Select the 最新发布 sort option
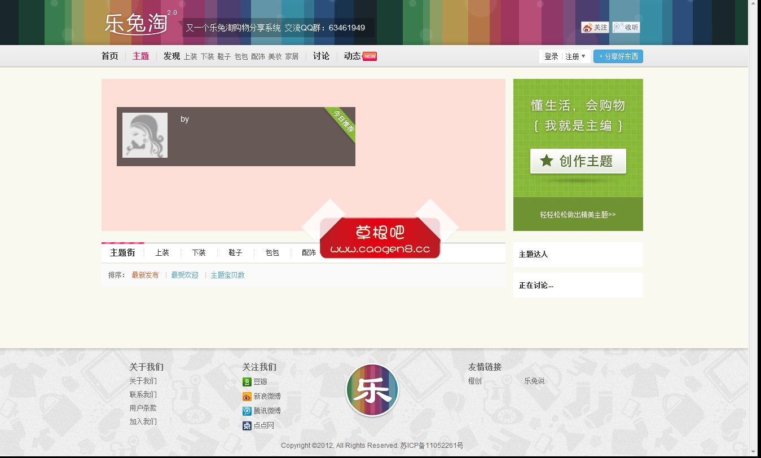 click(x=146, y=274)
